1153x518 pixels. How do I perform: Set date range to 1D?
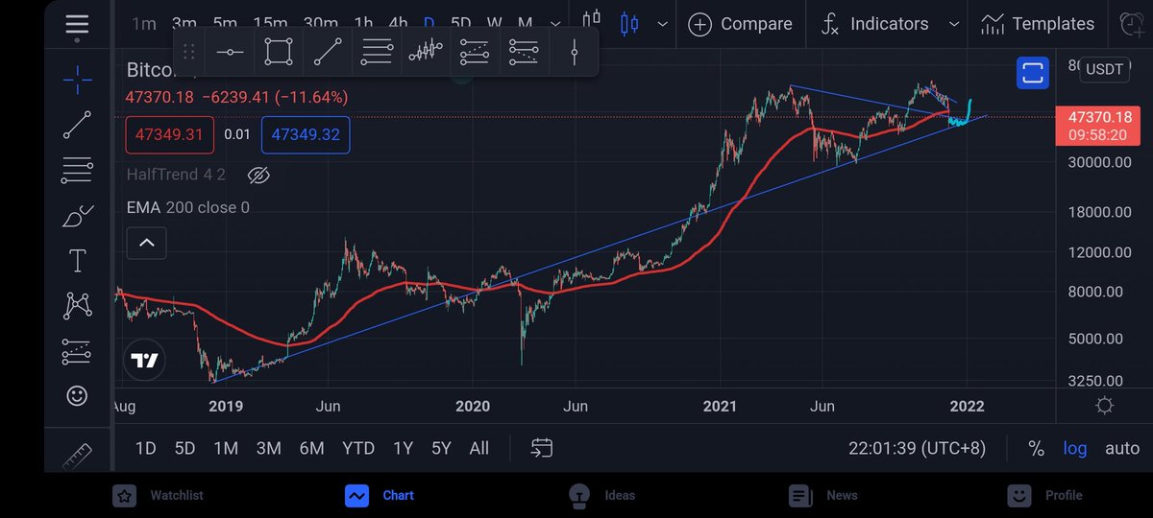pos(145,448)
